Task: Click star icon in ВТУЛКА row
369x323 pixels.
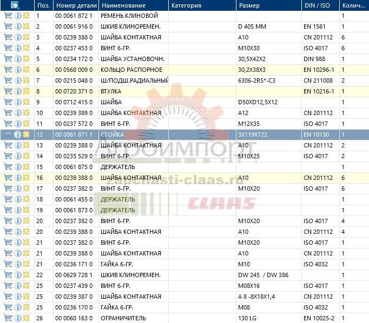Action: click(x=27, y=91)
